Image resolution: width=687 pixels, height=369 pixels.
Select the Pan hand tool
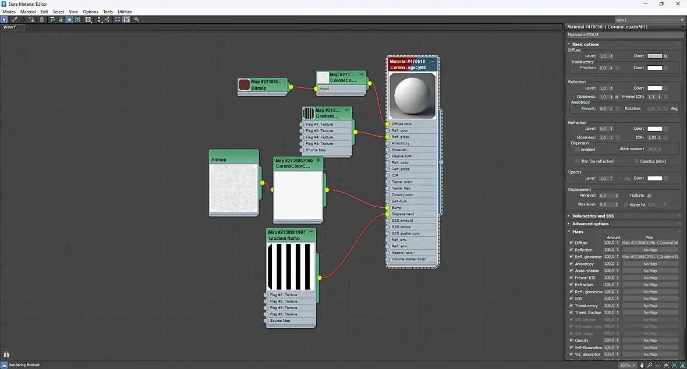(x=642, y=365)
